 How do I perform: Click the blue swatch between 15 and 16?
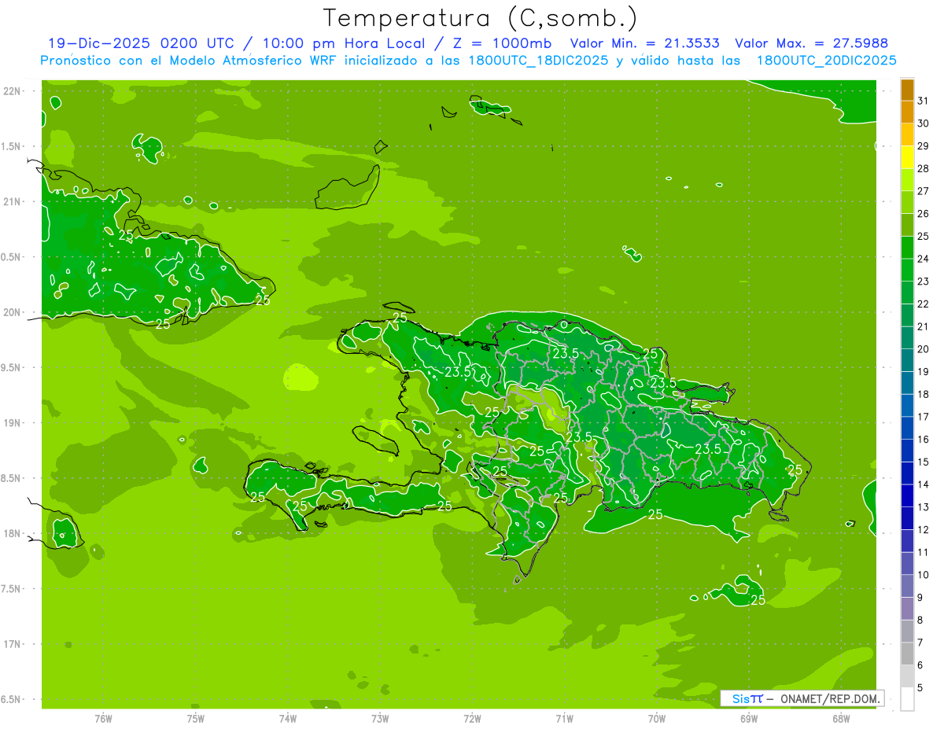(x=907, y=451)
